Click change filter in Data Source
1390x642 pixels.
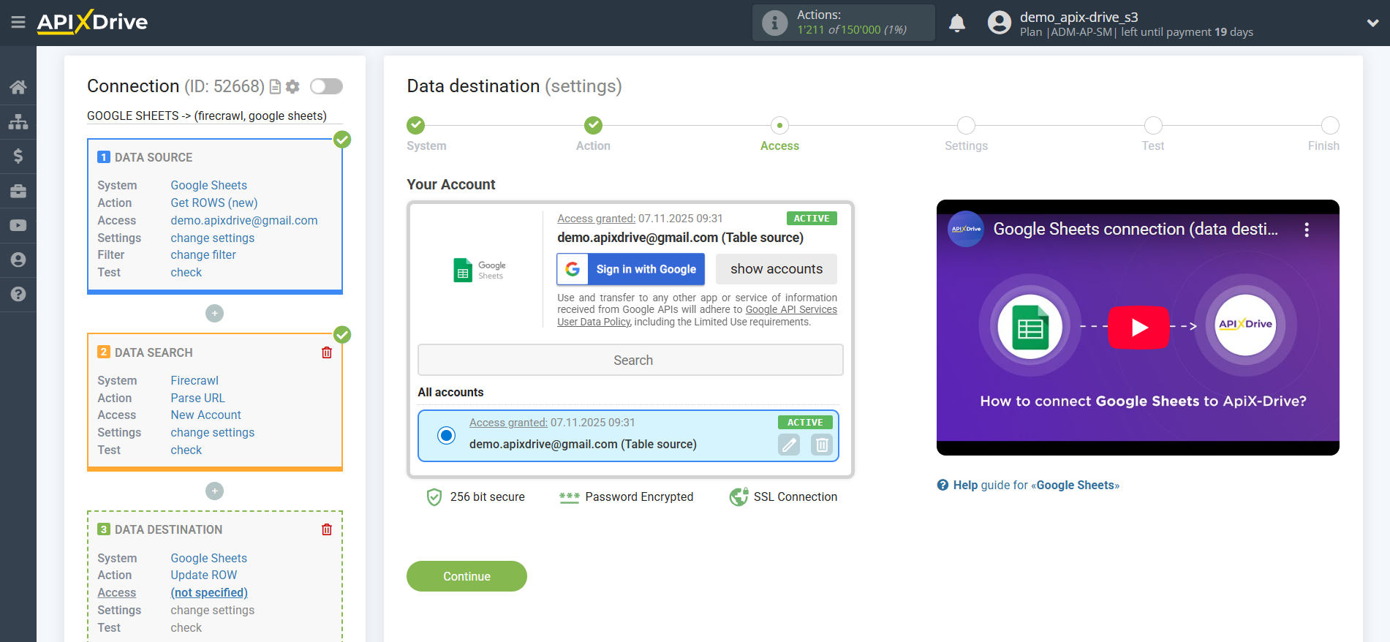(203, 254)
